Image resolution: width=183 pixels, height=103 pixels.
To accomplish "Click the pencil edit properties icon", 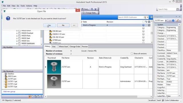I will [178, 21].
